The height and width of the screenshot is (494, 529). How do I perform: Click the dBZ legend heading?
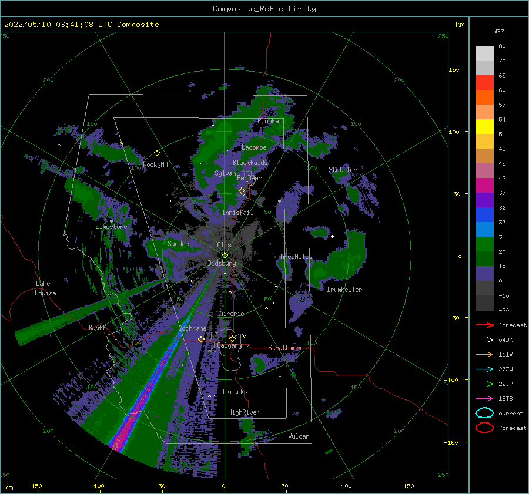498,31
